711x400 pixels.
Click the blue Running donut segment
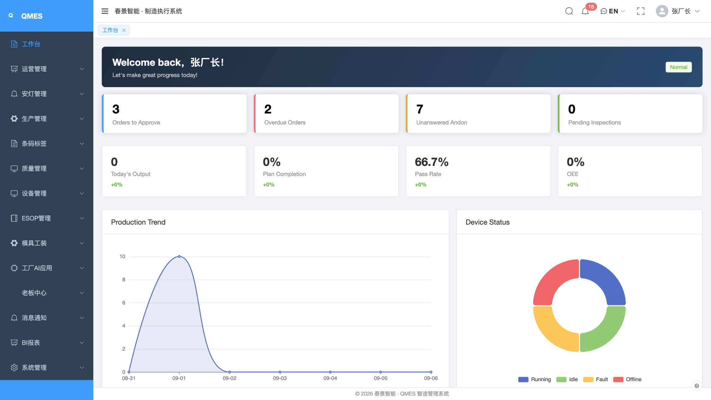coord(607,278)
